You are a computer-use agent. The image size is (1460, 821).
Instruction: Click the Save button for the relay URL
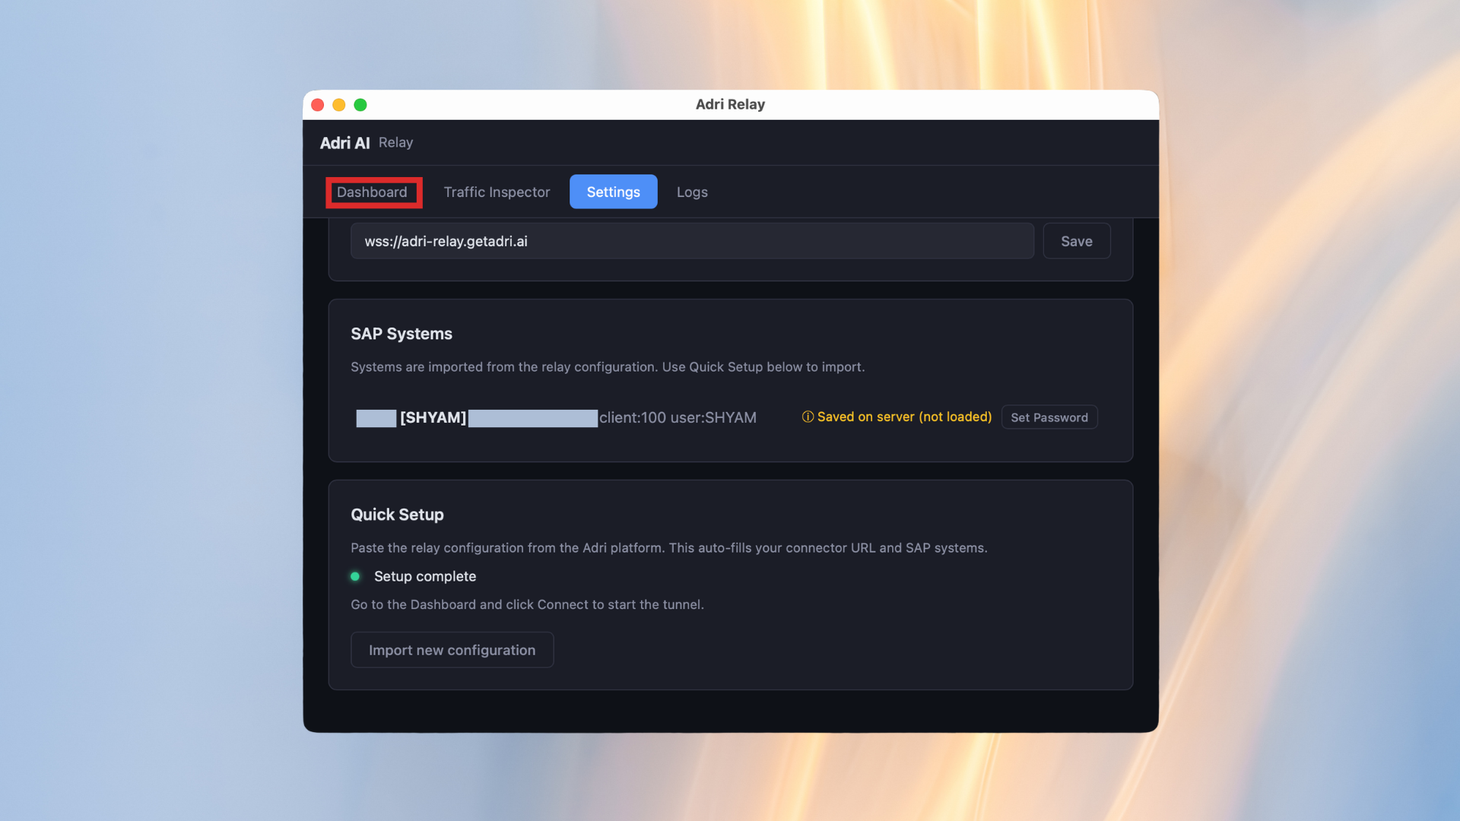click(x=1076, y=241)
